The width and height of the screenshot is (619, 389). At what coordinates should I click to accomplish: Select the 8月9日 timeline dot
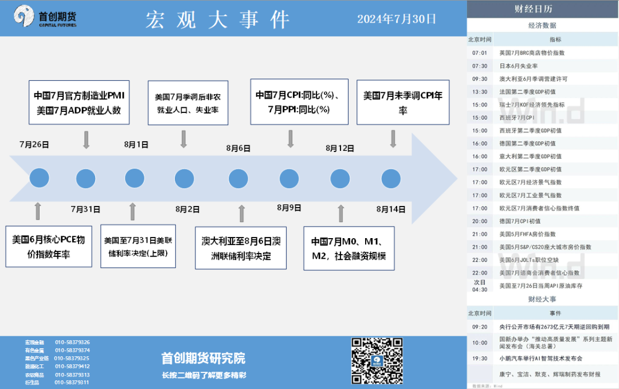click(289, 178)
